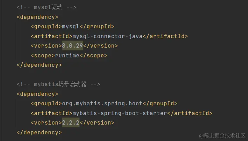Click the highlighted version 2.2.2
This screenshot has height=141, width=248.
(x=71, y=122)
